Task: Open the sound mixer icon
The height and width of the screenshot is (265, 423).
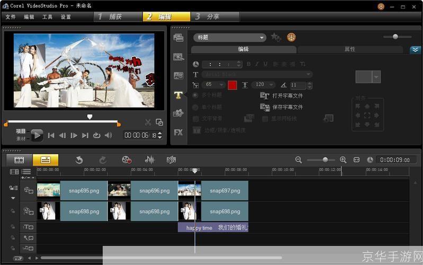Action: (x=150, y=160)
